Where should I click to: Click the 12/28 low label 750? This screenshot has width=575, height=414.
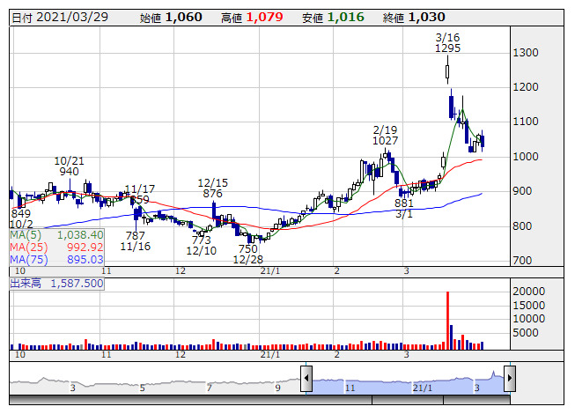tap(248, 249)
